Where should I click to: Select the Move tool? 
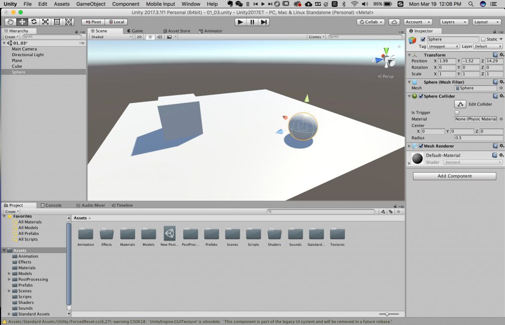coord(22,22)
